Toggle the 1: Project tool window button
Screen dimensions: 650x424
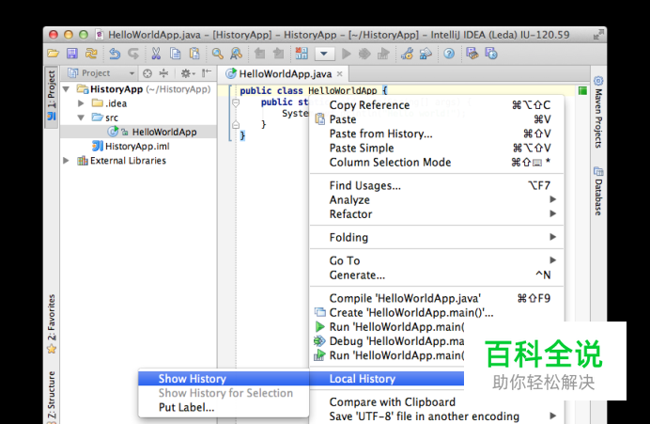tap(52, 96)
